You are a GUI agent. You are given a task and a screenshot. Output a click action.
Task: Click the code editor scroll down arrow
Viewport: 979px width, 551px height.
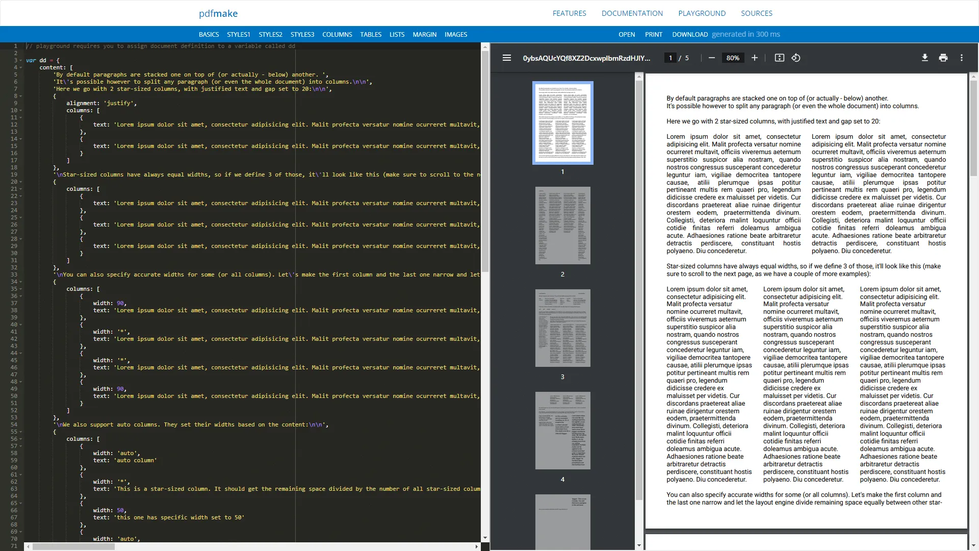[485, 538]
